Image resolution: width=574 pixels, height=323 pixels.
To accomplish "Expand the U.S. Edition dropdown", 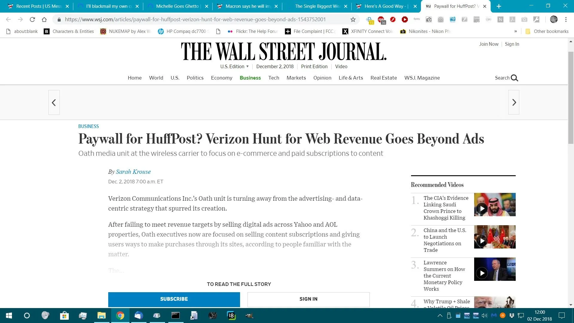I will coord(234,66).
